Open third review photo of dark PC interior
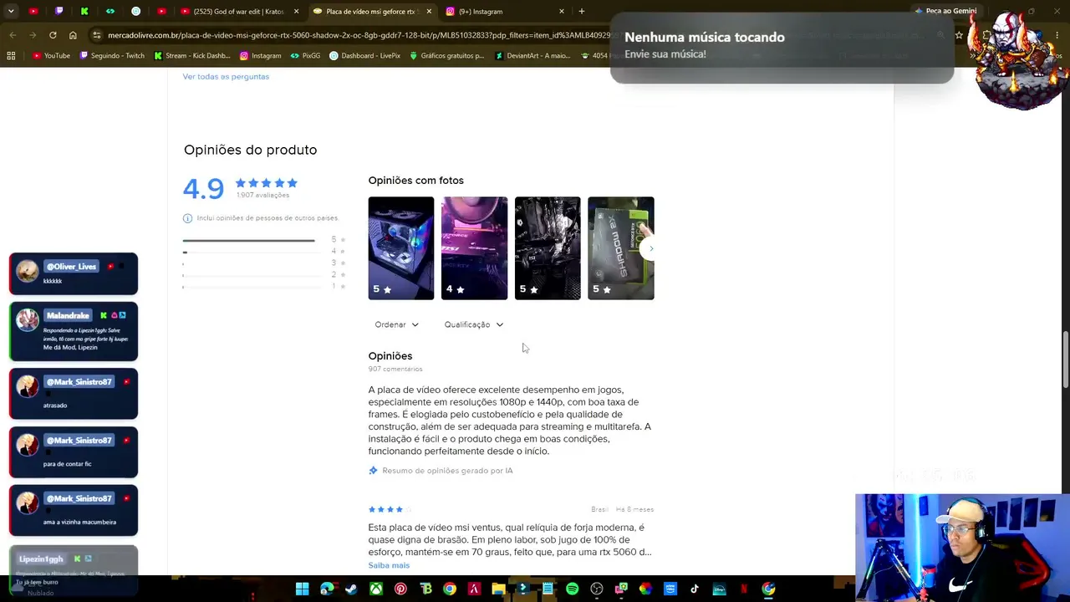The width and height of the screenshot is (1070, 602). pos(548,248)
